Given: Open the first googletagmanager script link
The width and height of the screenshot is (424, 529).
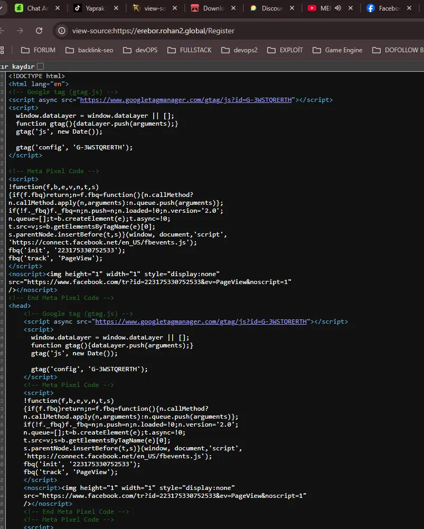Looking at the screenshot, I should click(185, 100).
